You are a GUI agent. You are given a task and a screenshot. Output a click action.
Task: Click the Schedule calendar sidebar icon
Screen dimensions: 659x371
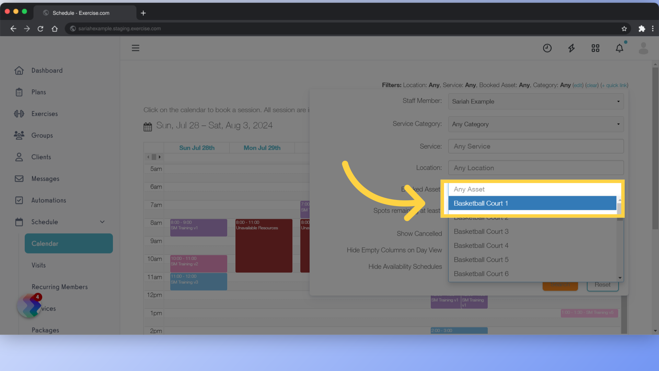coord(19,222)
